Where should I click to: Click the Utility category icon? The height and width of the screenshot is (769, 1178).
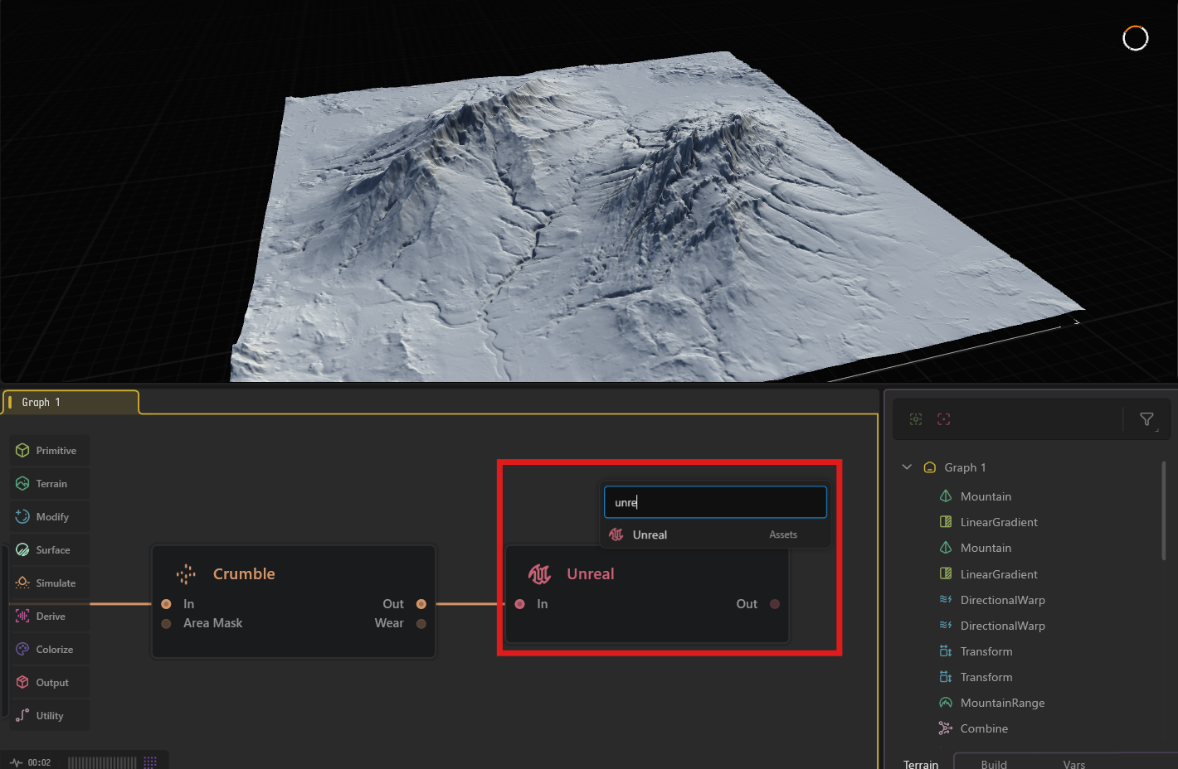click(x=22, y=716)
